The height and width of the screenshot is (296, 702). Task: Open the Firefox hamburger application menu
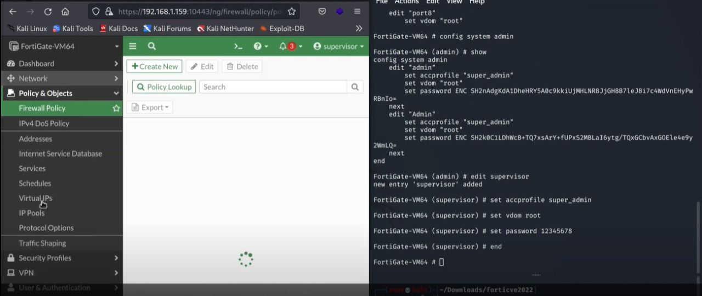(x=357, y=12)
